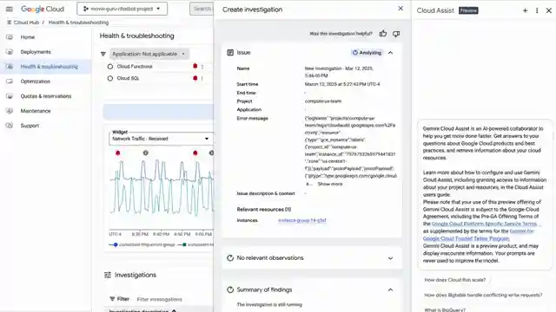Click the Maintenance sidebar icon
Image resolution: width=556 pixels, height=312 pixels.
pos(10,111)
